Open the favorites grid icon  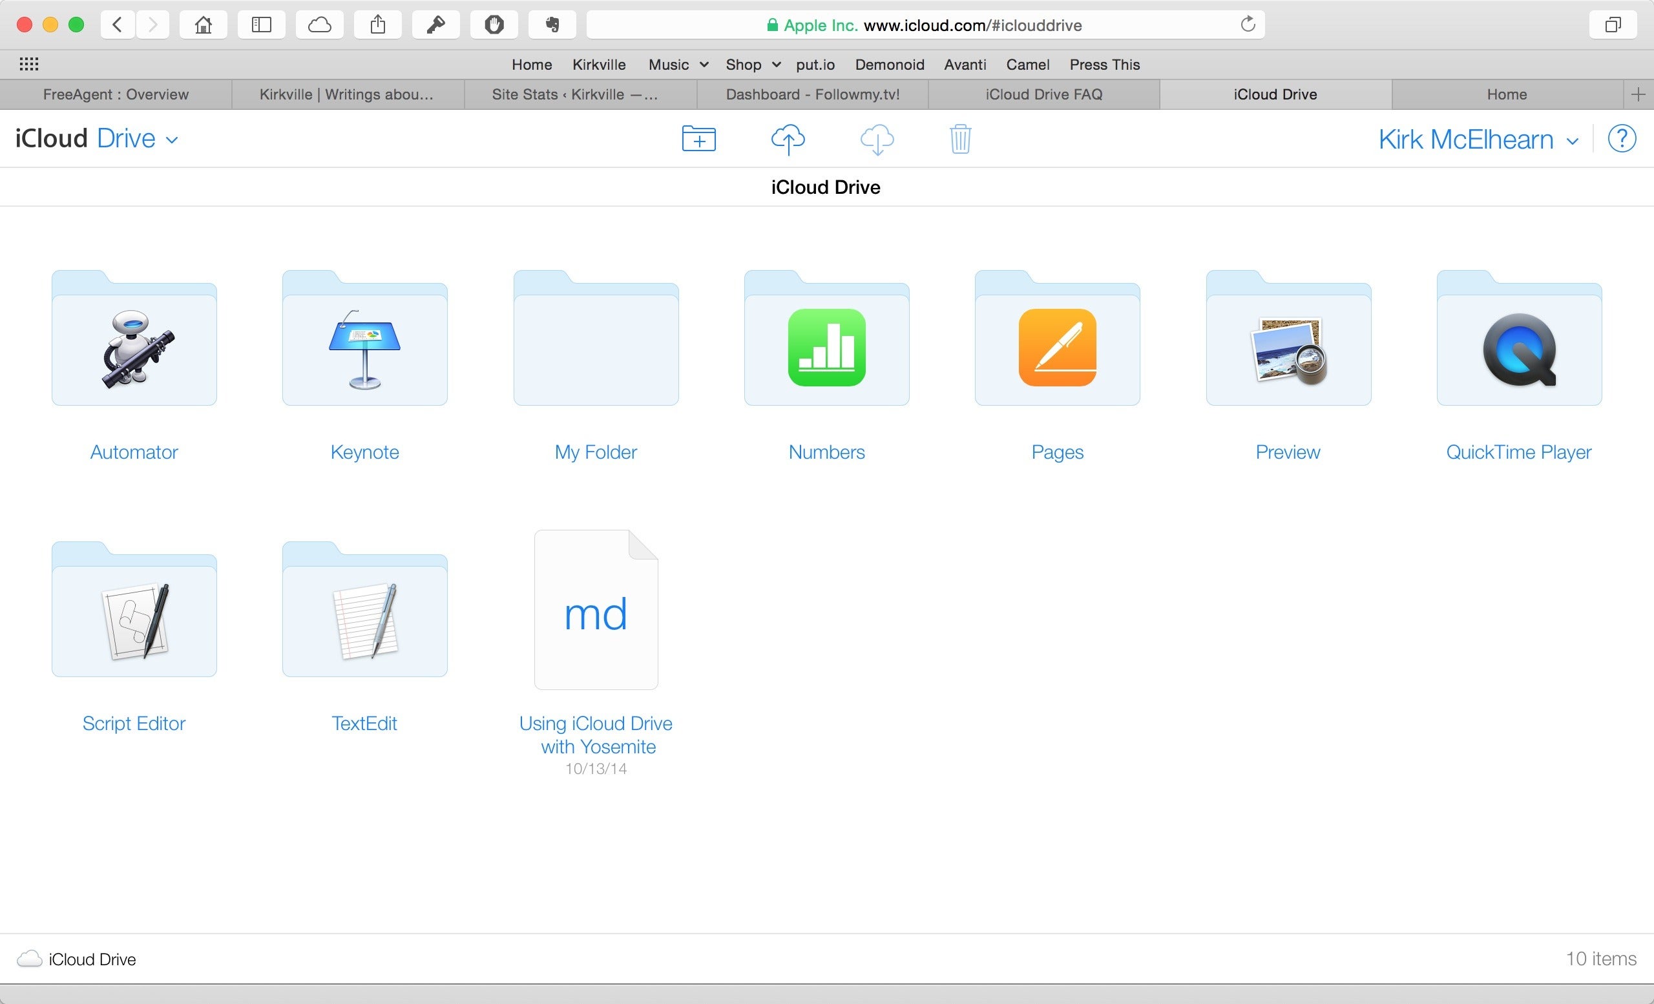tap(29, 65)
